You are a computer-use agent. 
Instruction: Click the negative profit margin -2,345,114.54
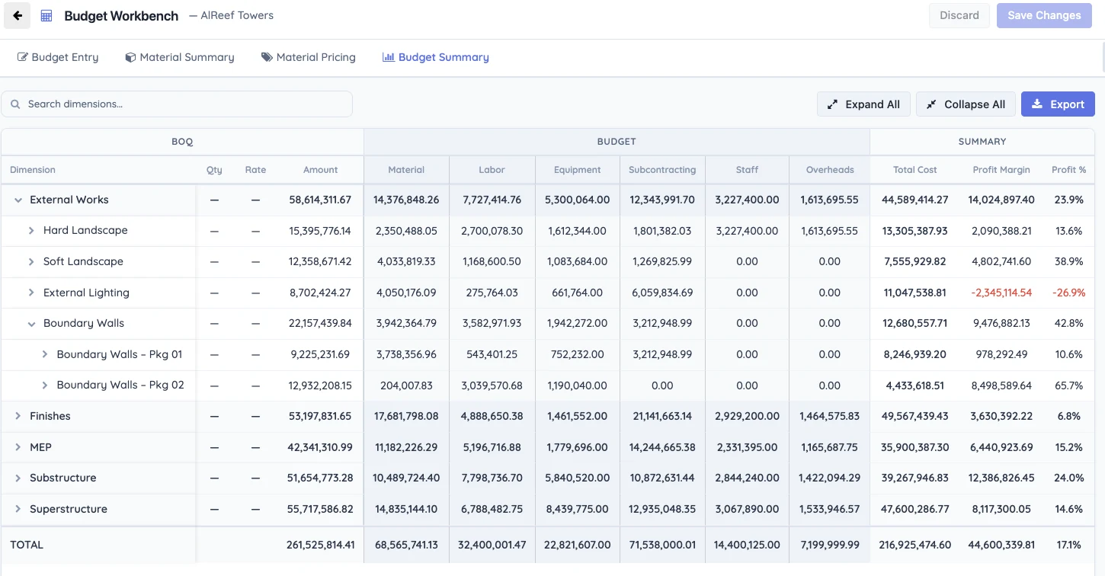(1001, 293)
